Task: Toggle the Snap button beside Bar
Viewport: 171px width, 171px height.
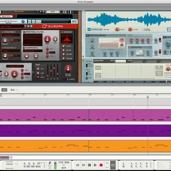Action: [x=4, y=90]
